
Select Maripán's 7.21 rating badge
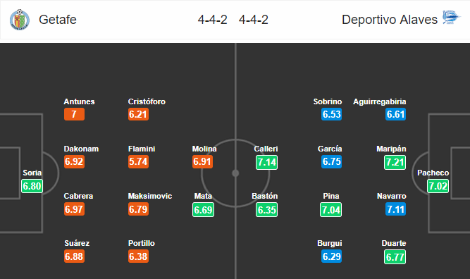(395, 163)
